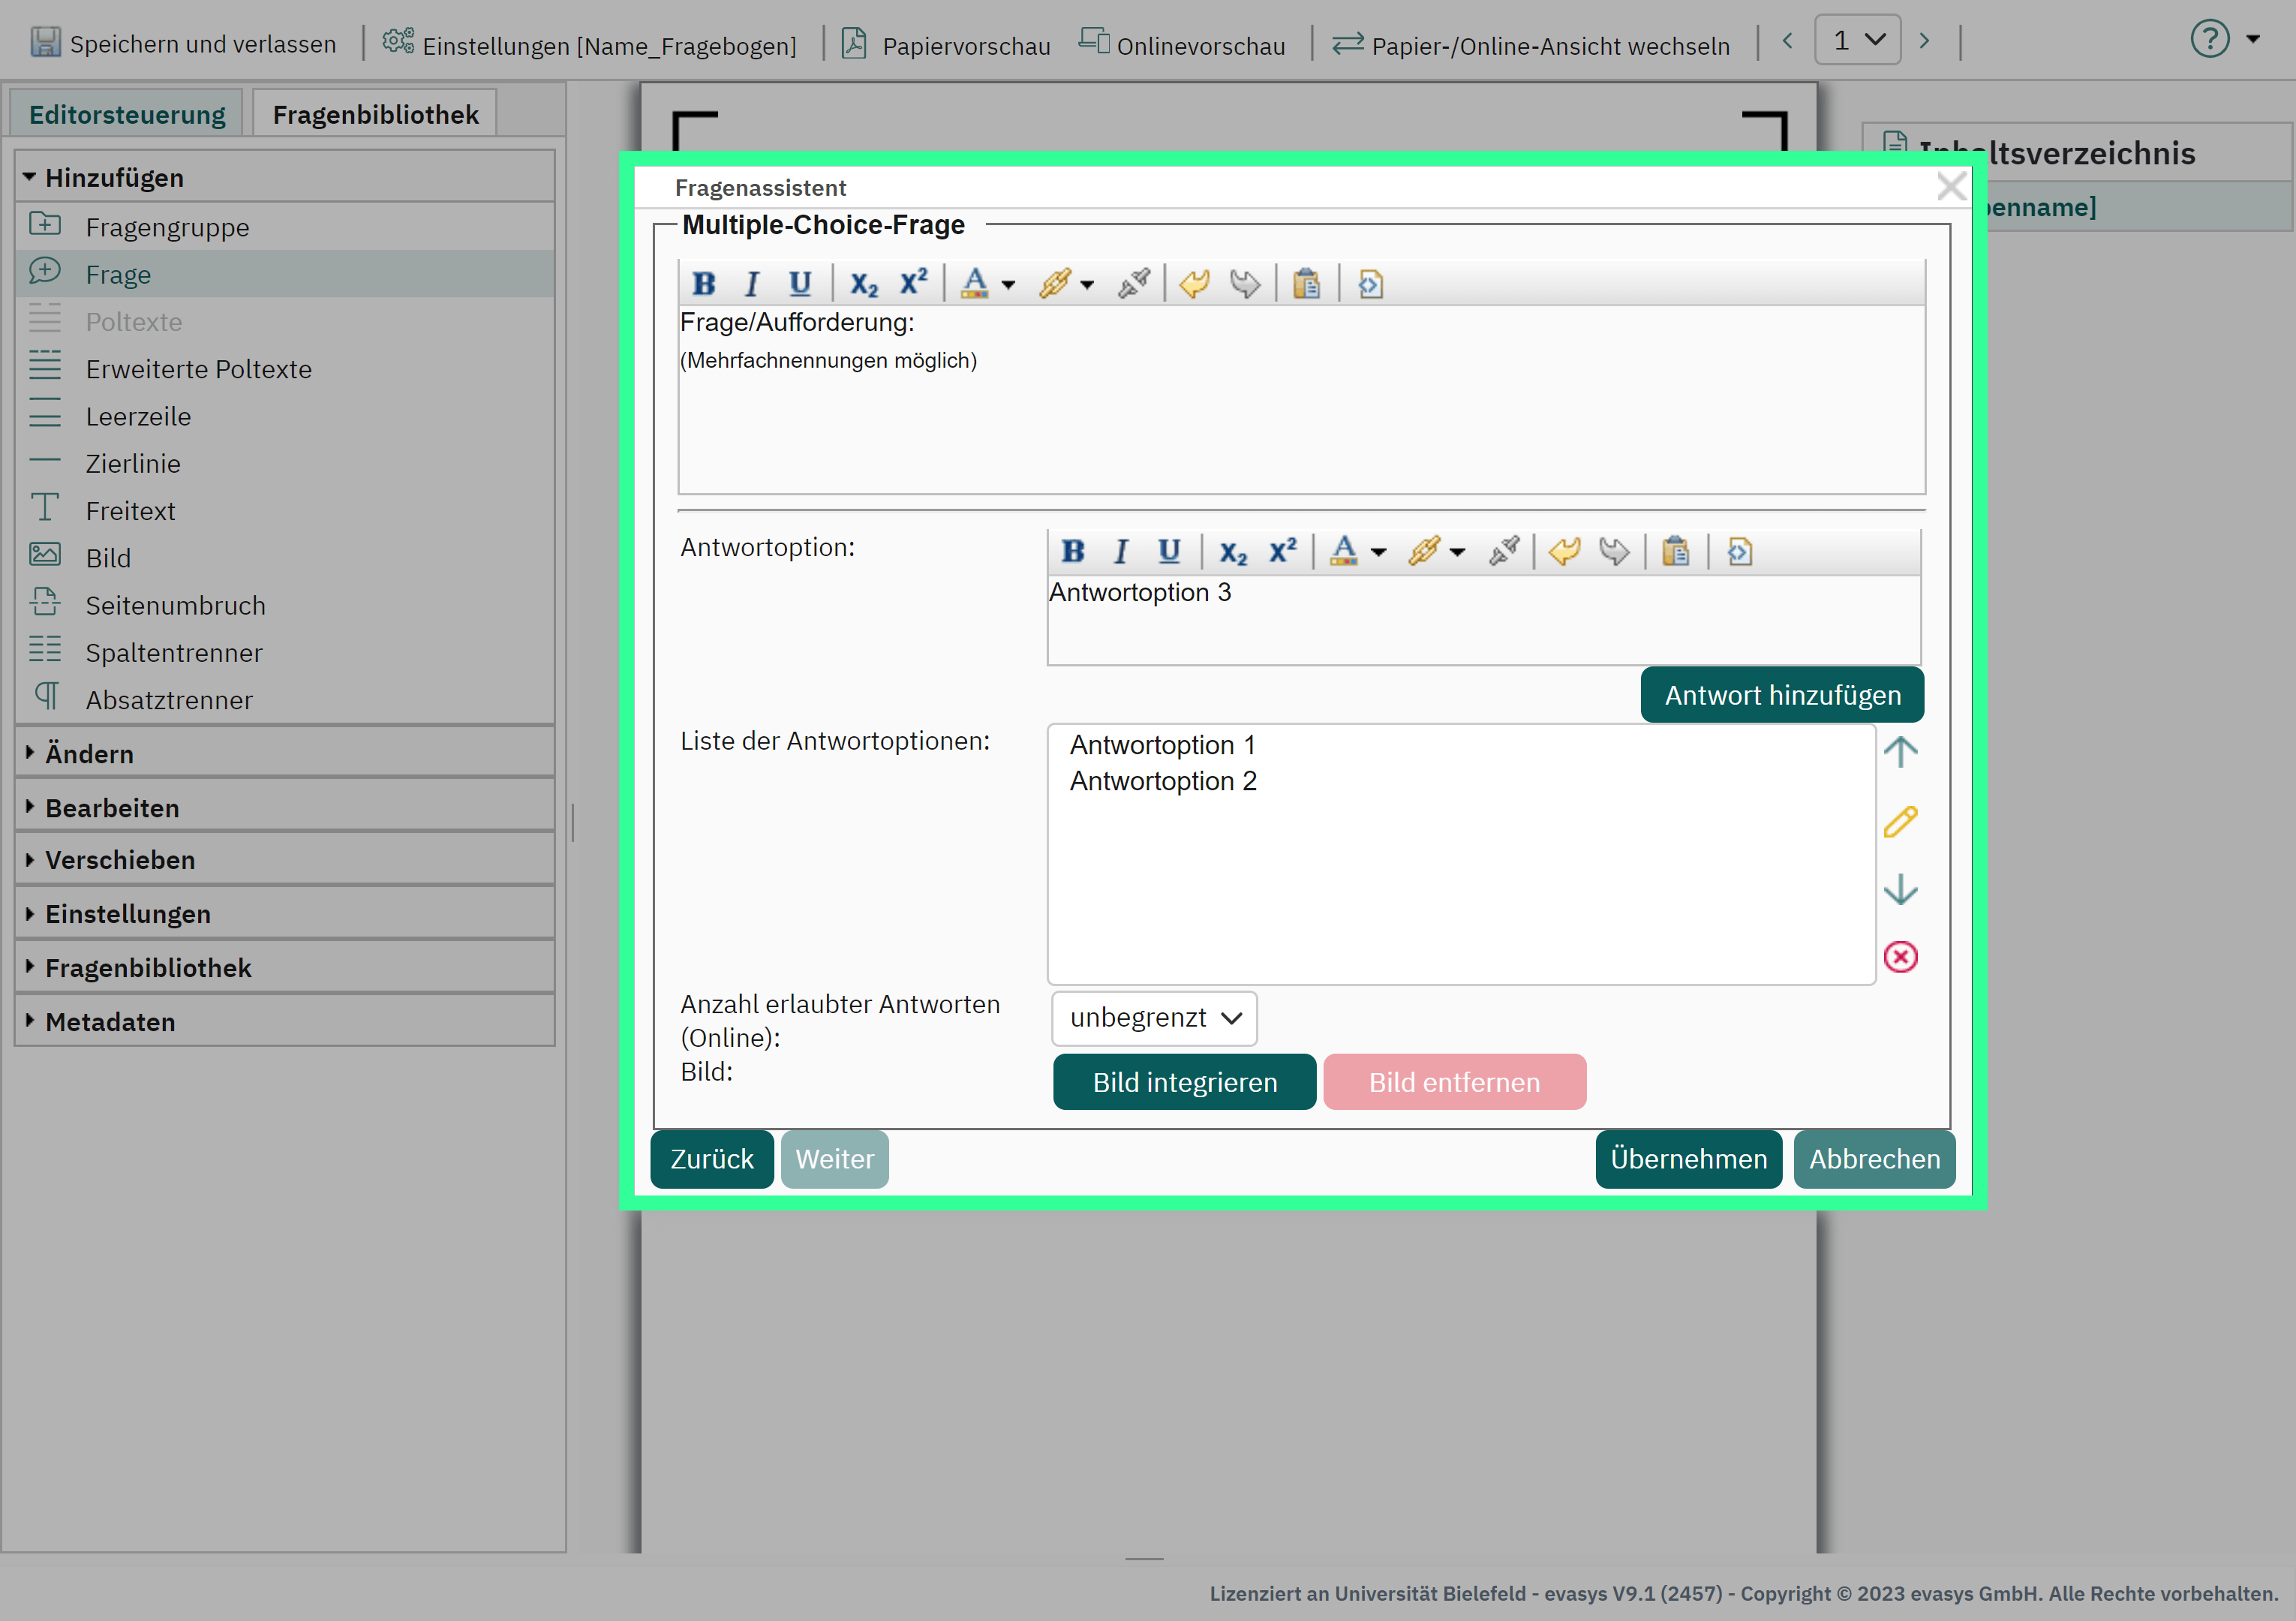Click Underline in the question text toolbar
The image size is (2296, 1621).
click(x=799, y=284)
